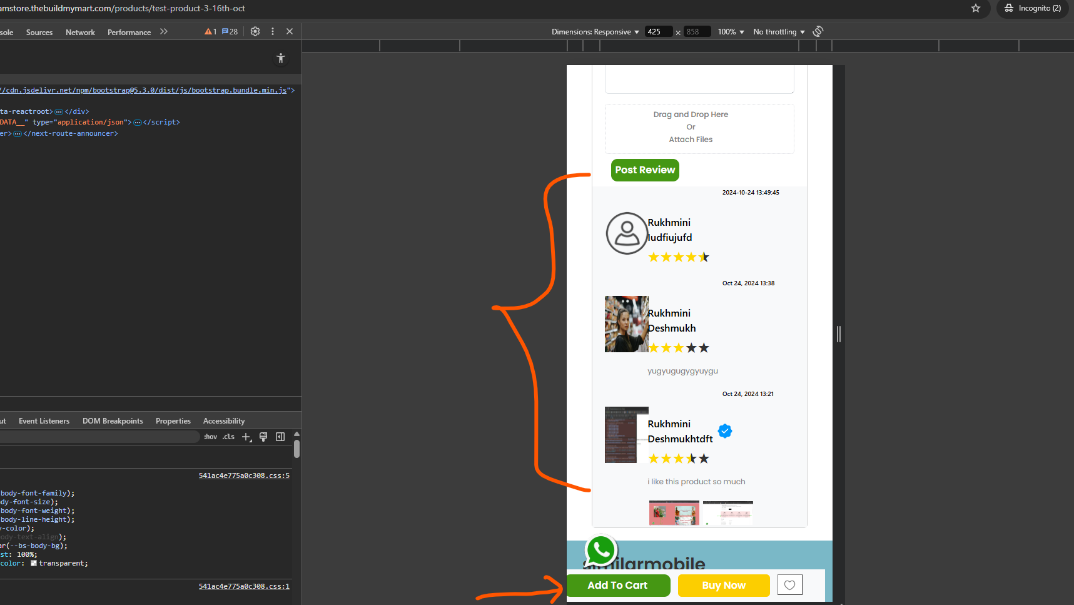Click the viewport resize handle on right edge
This screenshot has height=605, width=1074.
click(839, 334)
